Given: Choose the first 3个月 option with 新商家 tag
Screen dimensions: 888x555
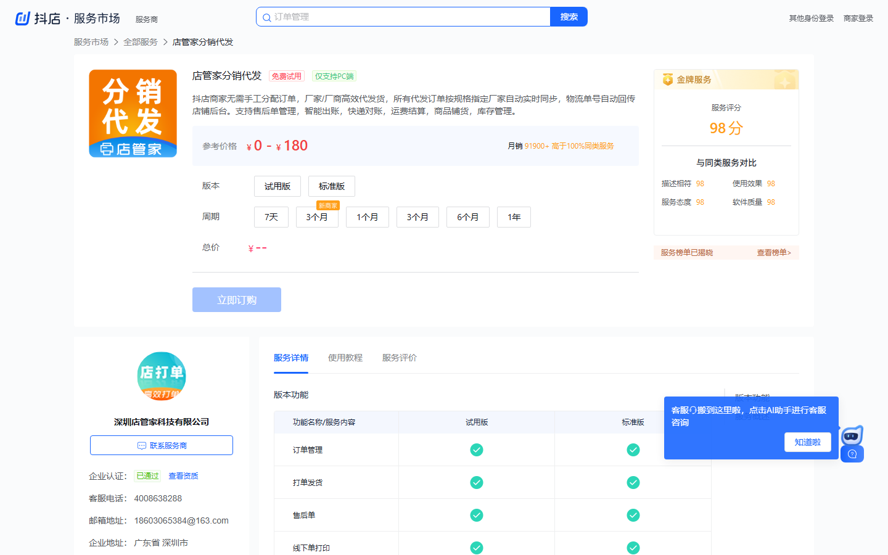Looking at the screenshot, I should 317,217.
